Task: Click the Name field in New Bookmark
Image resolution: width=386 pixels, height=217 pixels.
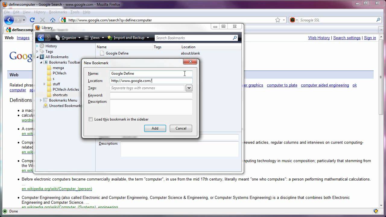Action: 151,74
